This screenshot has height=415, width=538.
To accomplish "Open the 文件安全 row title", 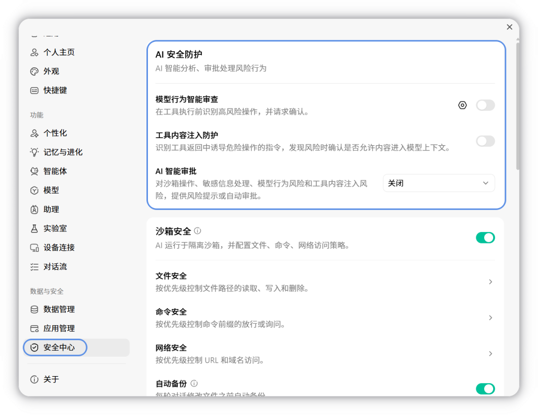I will [x=171, y=276].
